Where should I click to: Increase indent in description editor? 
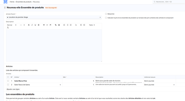coord(84,25)
